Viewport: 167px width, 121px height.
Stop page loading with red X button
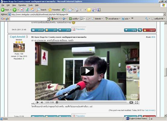click(x=22, y=10)
